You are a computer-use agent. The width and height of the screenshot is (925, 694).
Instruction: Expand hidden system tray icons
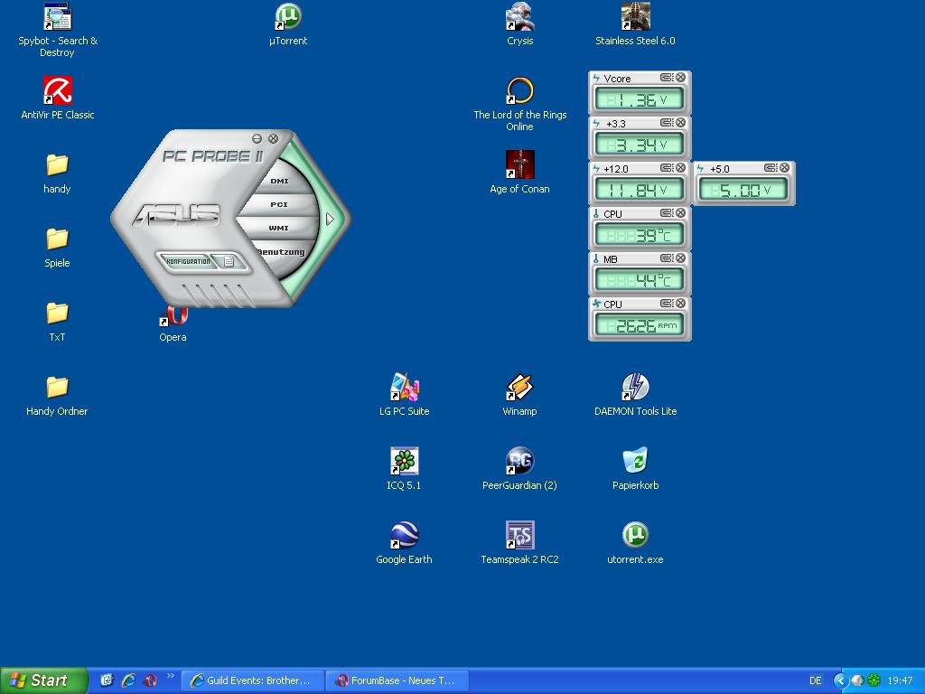[x=840, y=680]
